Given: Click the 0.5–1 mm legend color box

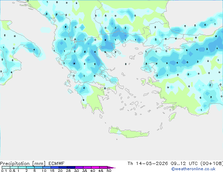Looking at the screenshot, I should pyautogui.click(x=14, y=167).
